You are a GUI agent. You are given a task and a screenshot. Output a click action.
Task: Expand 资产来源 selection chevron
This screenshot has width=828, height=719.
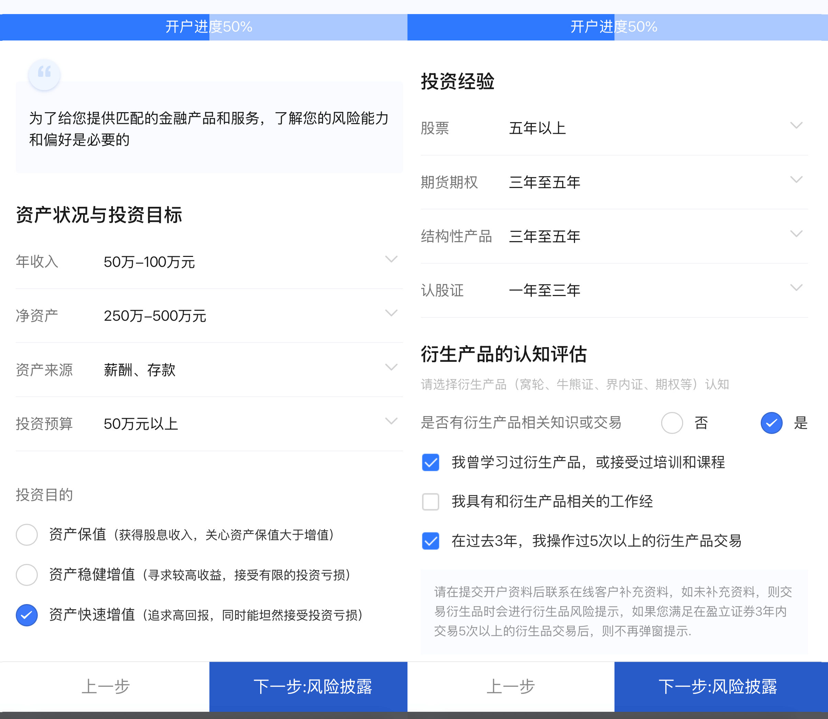point(391,367)
